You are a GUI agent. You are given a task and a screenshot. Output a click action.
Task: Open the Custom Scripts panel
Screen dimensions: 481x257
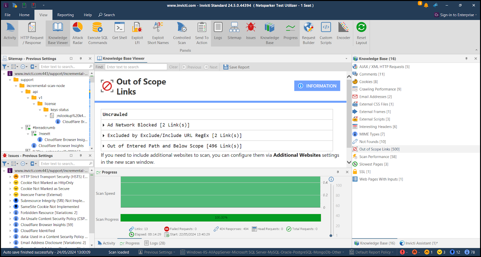[x=326, y=33]
